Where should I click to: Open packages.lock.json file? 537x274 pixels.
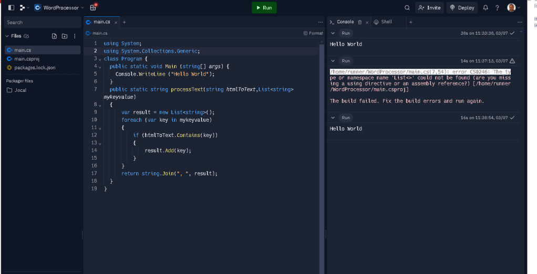[43, 67]
